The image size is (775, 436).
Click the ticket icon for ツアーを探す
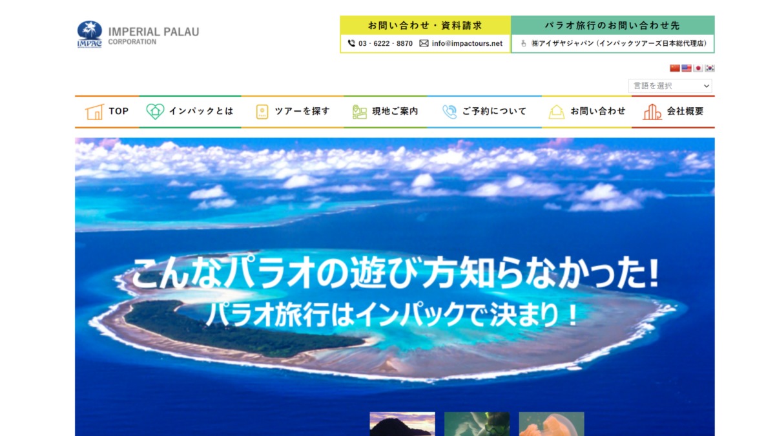tap(262, 112)
